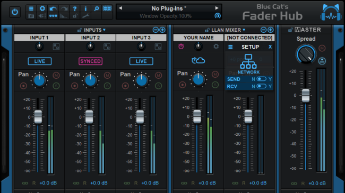Screen dimensions: 345x193
Task: Solo INPUT 3 with the S button
Action: pyautogui.click(x=158, y=86)
